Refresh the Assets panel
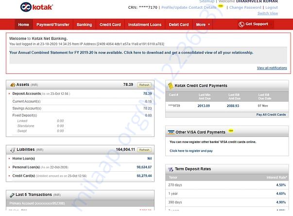 [144, 85]
